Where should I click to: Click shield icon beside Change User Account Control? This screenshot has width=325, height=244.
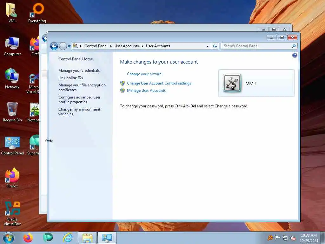123,83
